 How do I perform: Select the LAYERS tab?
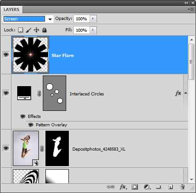click(11, 10)
